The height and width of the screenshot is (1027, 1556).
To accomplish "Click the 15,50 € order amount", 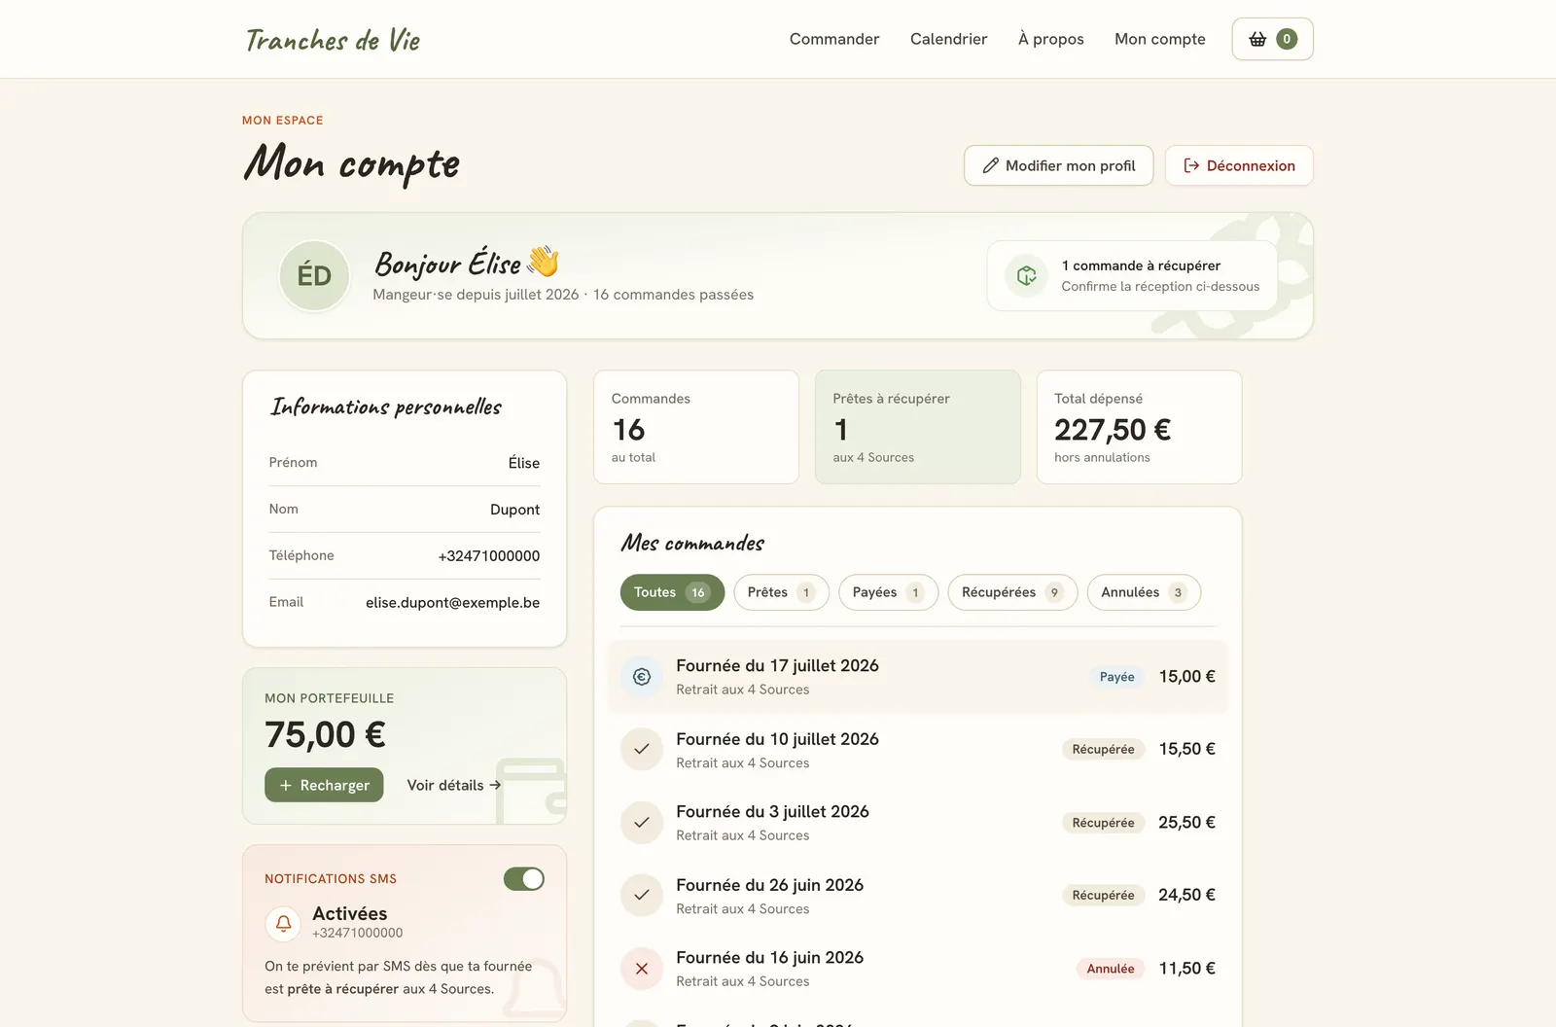I will (x=1186, y=749).
